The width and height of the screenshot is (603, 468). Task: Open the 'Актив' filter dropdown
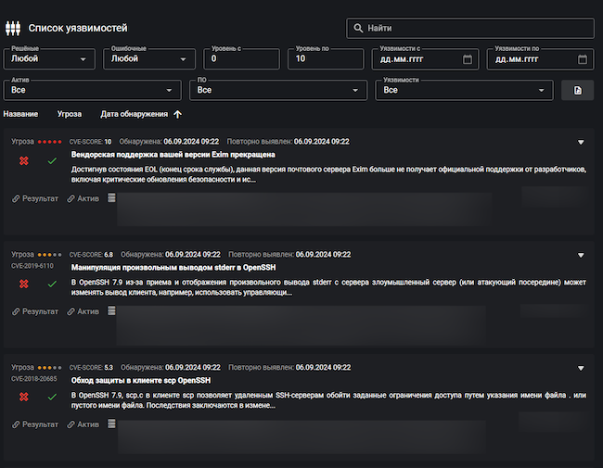coord(92,91)
